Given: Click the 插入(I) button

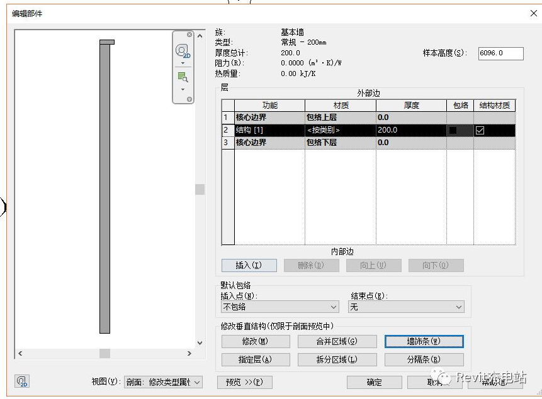Looking at the screenshot, I should [x=249, y=265].
